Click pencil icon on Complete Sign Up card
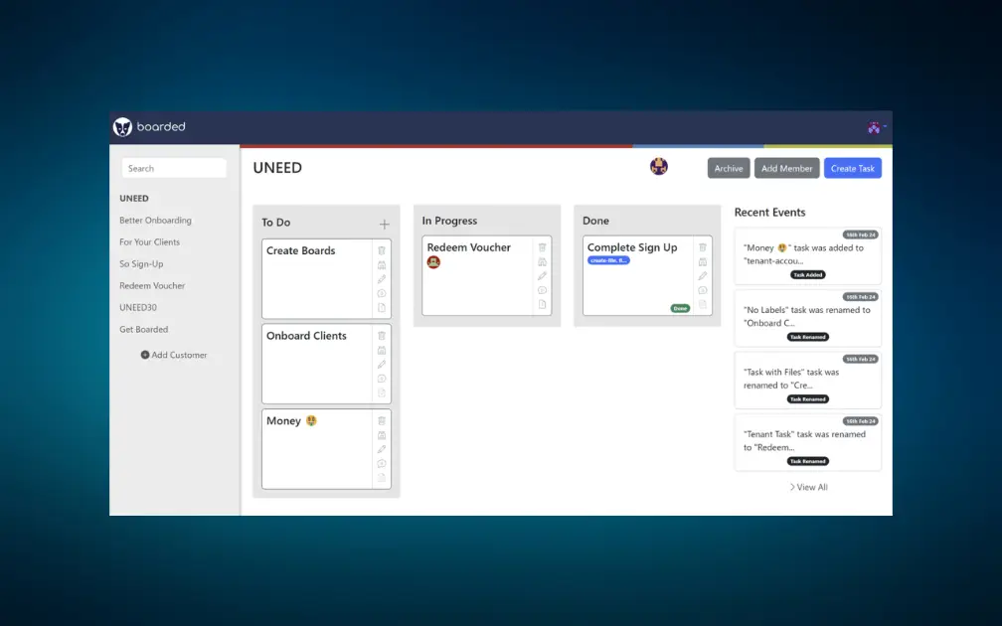Screen dimensions: 1002x626 703,276
